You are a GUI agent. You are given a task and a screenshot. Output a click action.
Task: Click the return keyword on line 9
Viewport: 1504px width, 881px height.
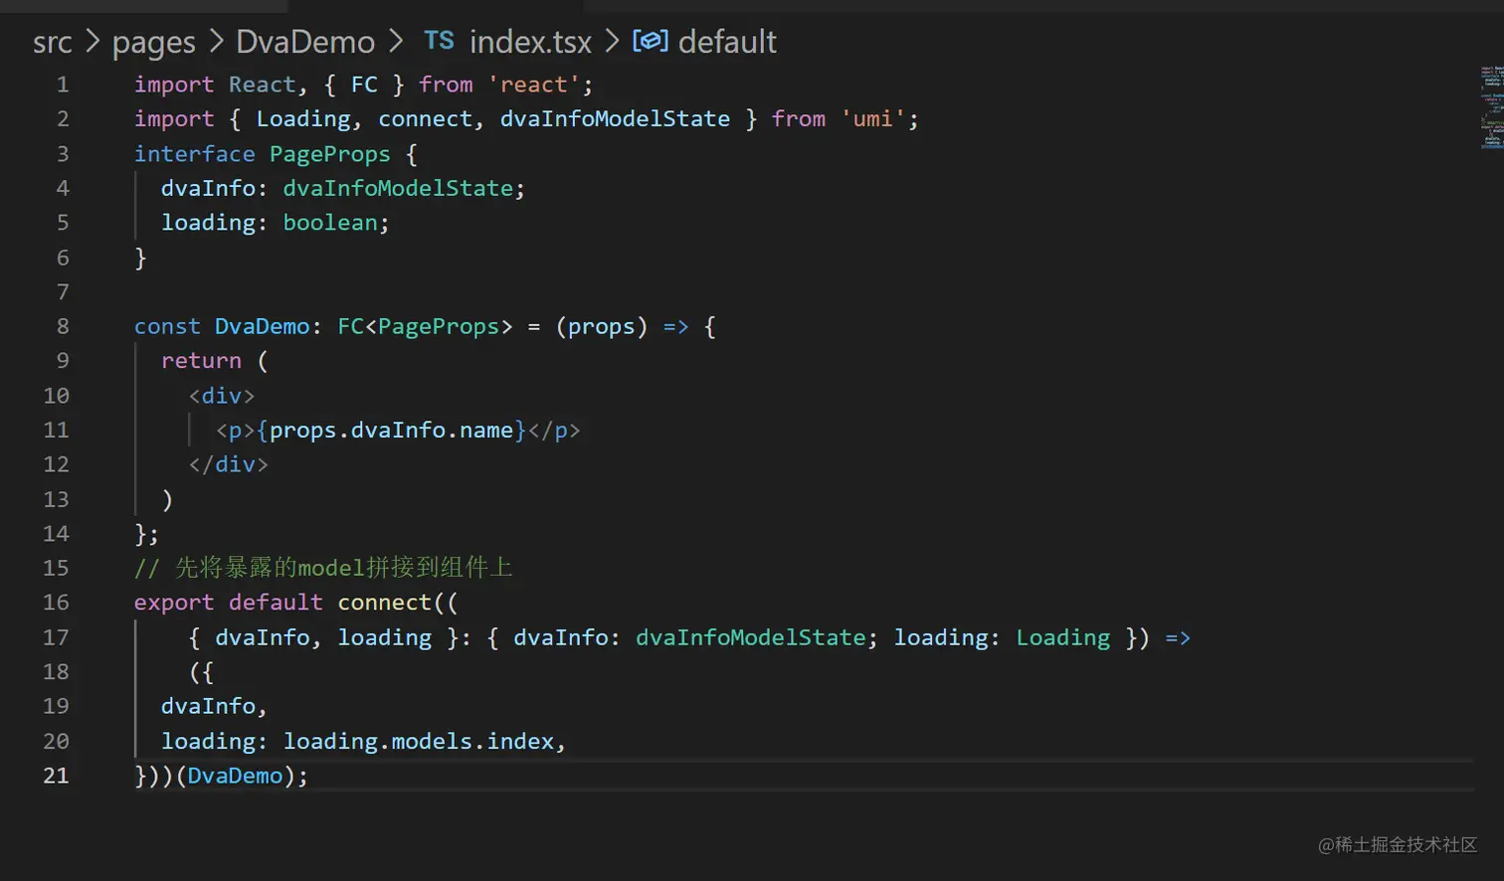click(x=202, y=361)
